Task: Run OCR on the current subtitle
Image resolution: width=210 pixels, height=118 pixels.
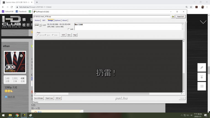Action: pos(63,35)
